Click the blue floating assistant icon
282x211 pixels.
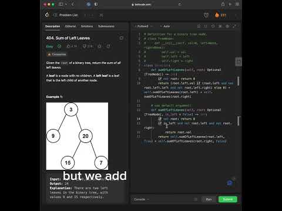coord(230,183)
